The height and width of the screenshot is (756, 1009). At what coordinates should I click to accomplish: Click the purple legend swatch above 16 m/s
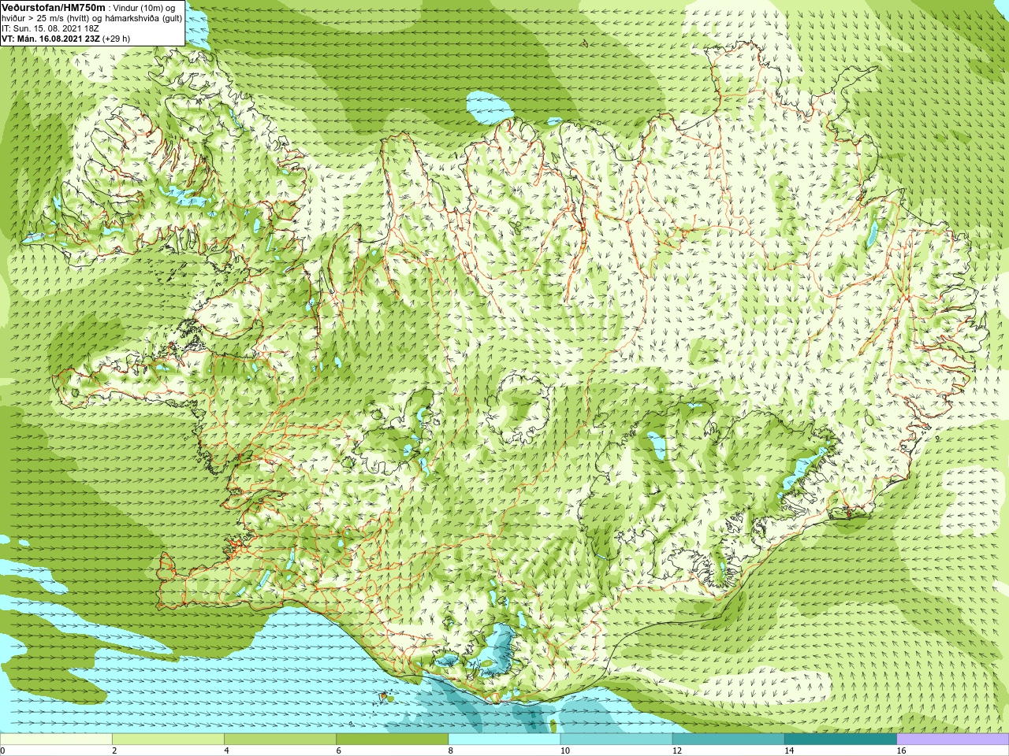953,739
